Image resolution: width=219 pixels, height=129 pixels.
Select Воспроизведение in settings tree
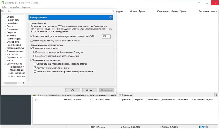(x=15, y=51)
